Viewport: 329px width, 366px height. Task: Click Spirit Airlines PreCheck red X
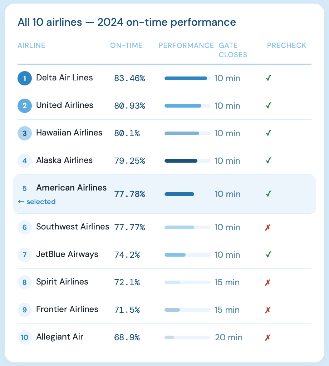pos(267,282)
